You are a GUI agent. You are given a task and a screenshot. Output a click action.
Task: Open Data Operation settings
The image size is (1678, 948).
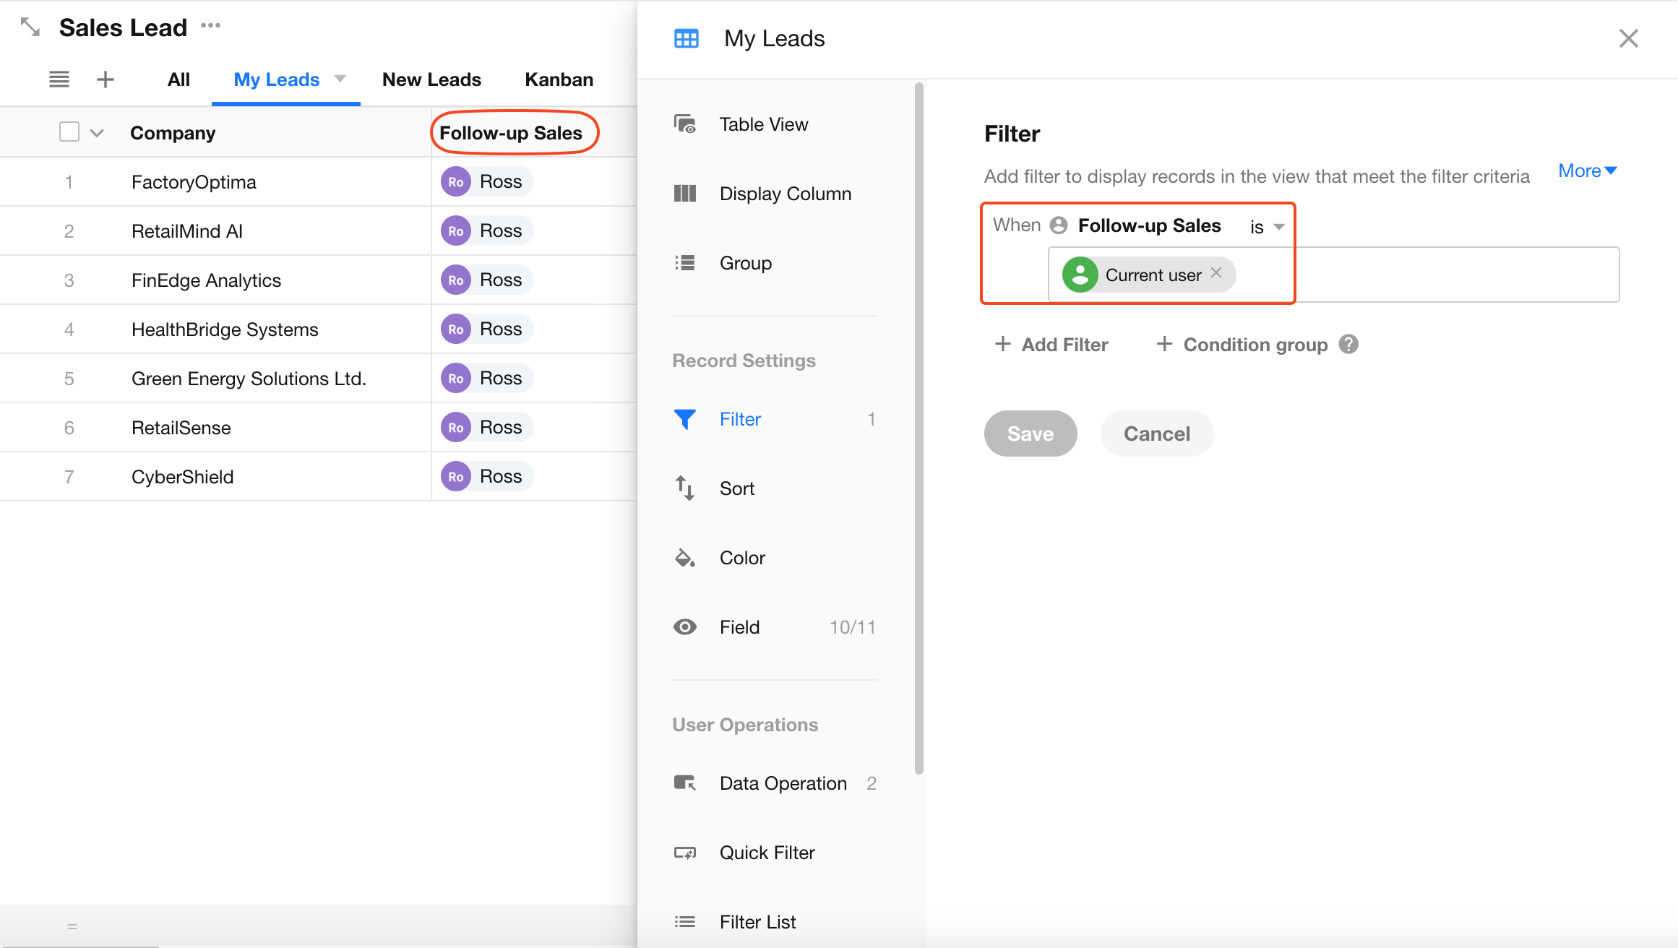782,783
